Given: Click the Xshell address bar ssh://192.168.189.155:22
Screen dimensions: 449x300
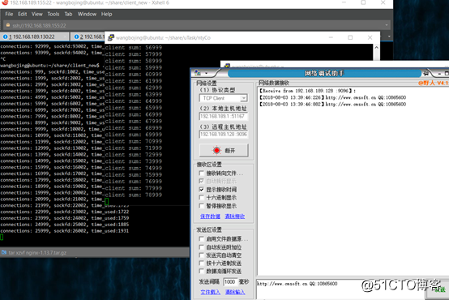Looking at the screenshot, I should pos(197,25).
